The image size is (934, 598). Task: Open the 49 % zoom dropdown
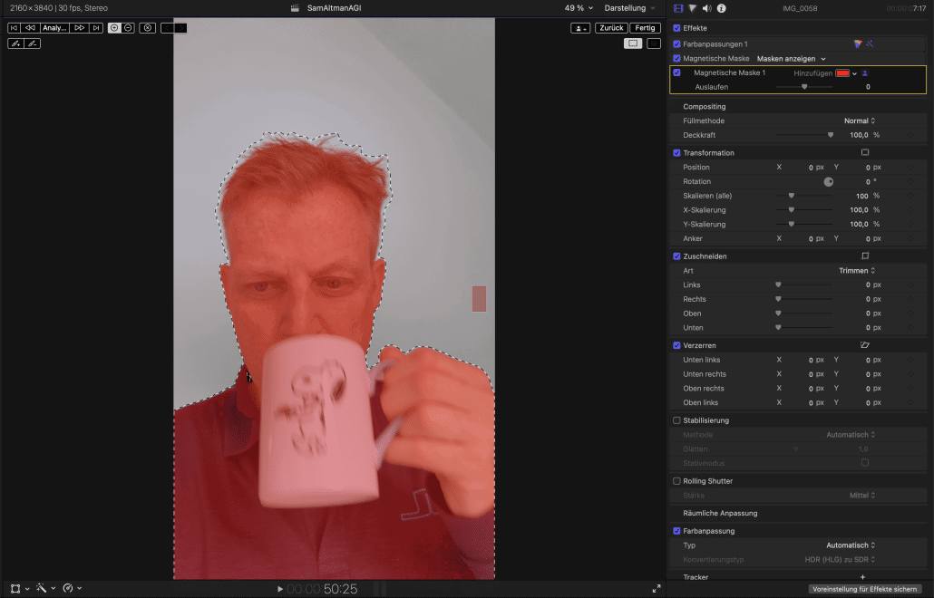tap(579, 8)
